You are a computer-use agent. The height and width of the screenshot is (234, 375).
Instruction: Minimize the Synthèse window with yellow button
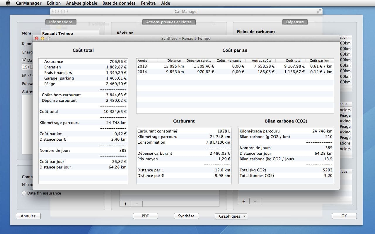click(42, 38)
